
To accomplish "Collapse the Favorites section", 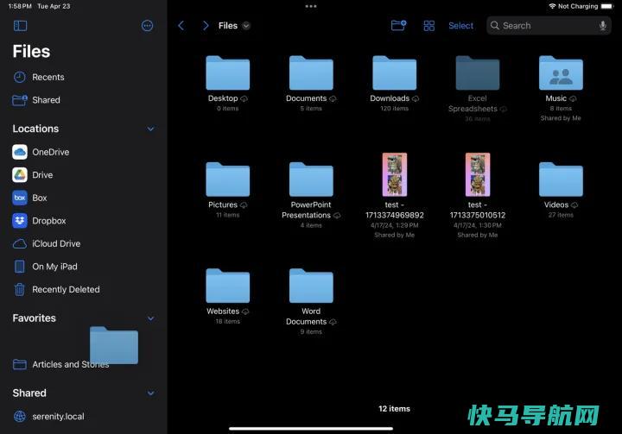I will [x=150, y=318].
